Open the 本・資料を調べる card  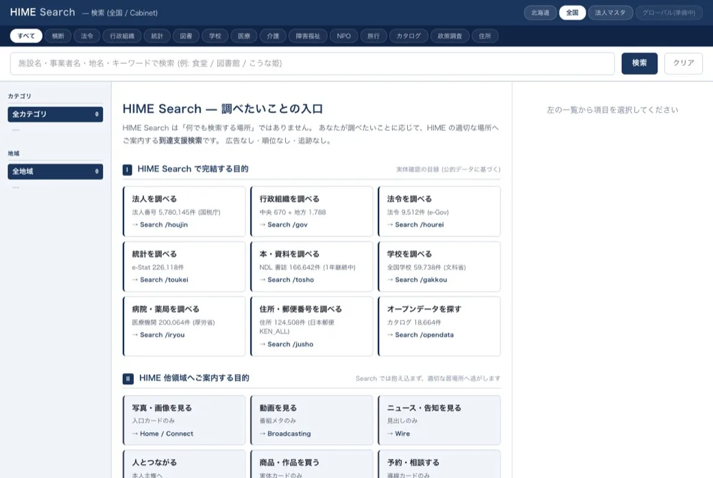[311, 266]
